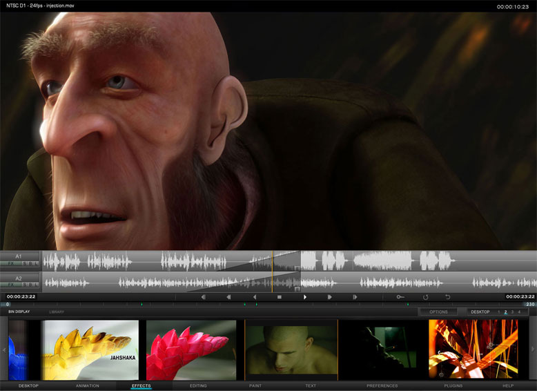
Task: Select the yellow flower JAHSHAKA thumbnail
Action: [x=90, y=350]
